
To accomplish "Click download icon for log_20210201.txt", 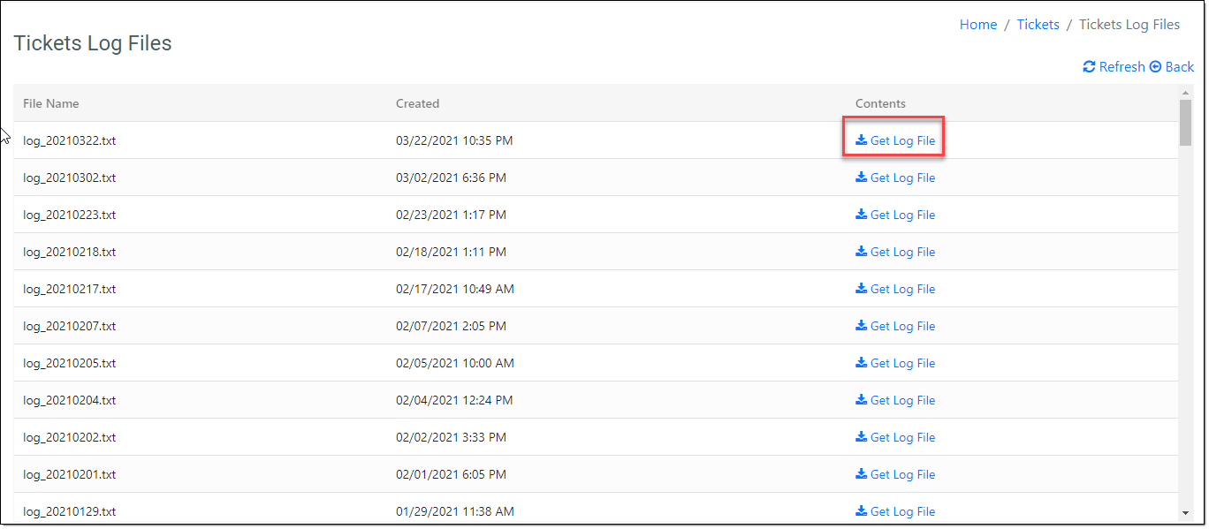I will (862, 474).
